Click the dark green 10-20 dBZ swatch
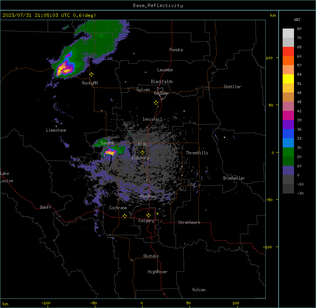The height and width of the screenshot is (308, 316). pos(288,161)
